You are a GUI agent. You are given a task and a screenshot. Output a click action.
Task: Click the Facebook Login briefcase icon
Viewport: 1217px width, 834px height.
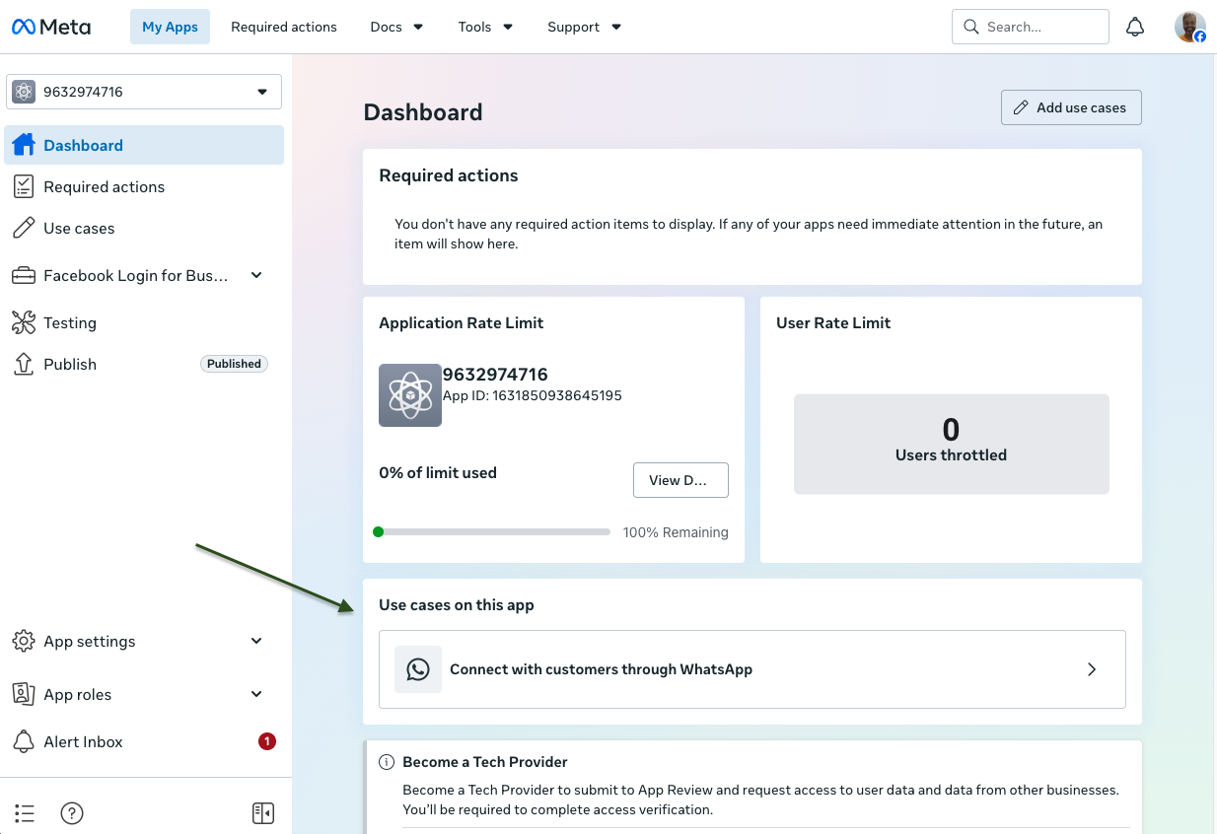coord(24,275)
